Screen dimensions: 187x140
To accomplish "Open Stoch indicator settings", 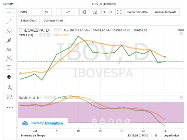I will (x=50, y=98).
